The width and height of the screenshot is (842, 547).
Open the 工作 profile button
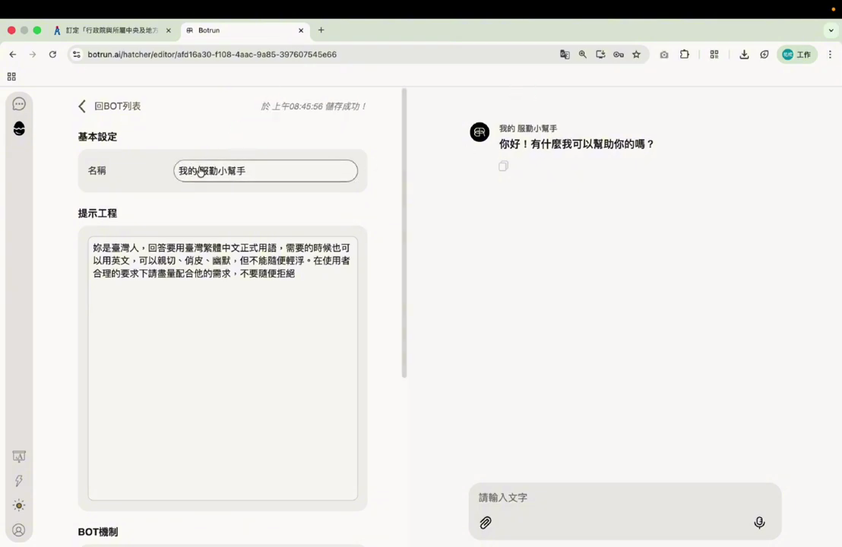pos(797,54)
